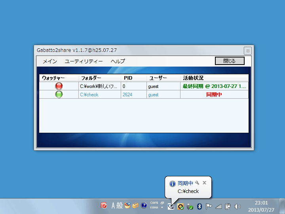Click the red watcher light for C:¥work
The height and width of the screenshot is (214, 285).
(x=59, y=86)
